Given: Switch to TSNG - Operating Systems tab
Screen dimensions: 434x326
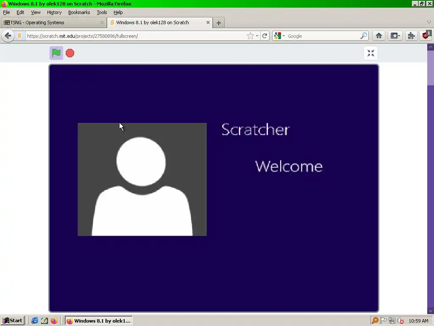Looking at the screenshot, I should (53, 22).
